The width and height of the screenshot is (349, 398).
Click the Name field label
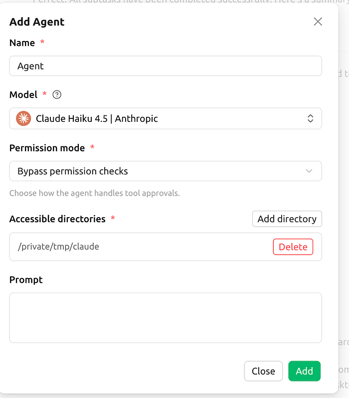click(x=22, y=43)
